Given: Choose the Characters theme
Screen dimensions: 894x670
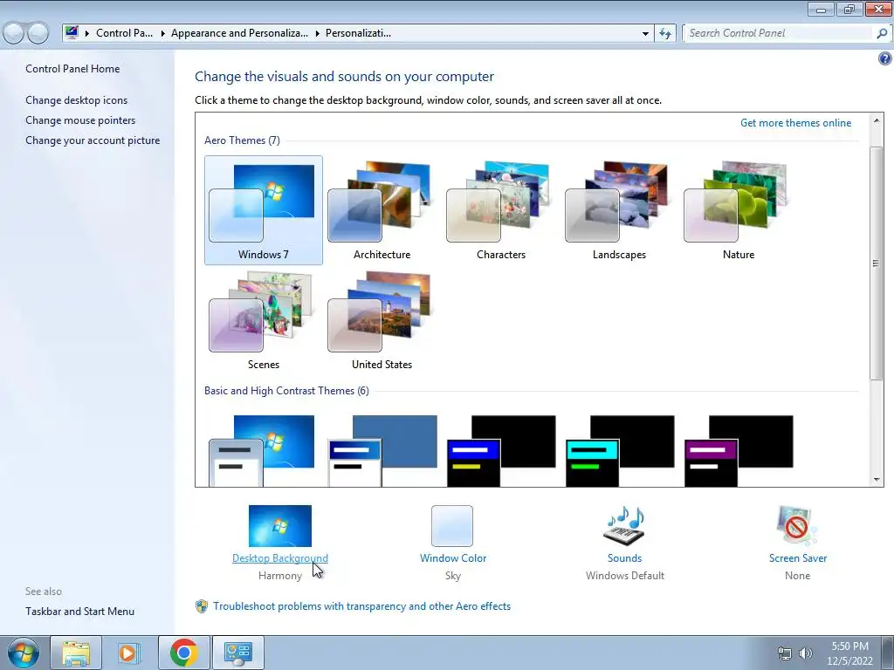Looking at the screenshot, I should tap(500, 210).
